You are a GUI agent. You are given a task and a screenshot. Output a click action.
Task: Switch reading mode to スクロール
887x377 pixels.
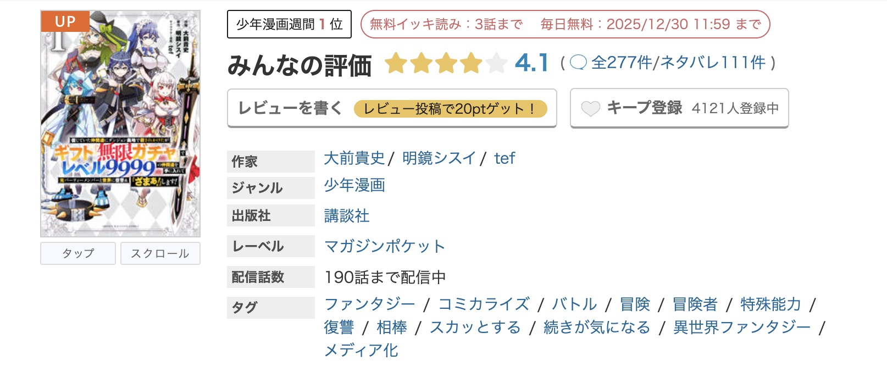pos(160,253)
